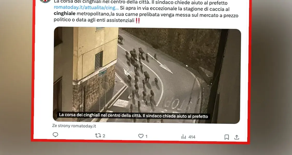292x155 pixels.
Task: Retweet the post via the arrows icon
Action: click(x=98, y=135)
